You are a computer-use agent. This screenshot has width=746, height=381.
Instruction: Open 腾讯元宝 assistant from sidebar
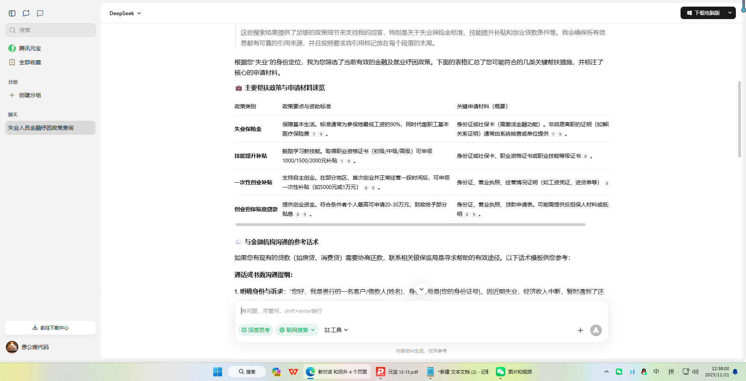click(30, 48)
